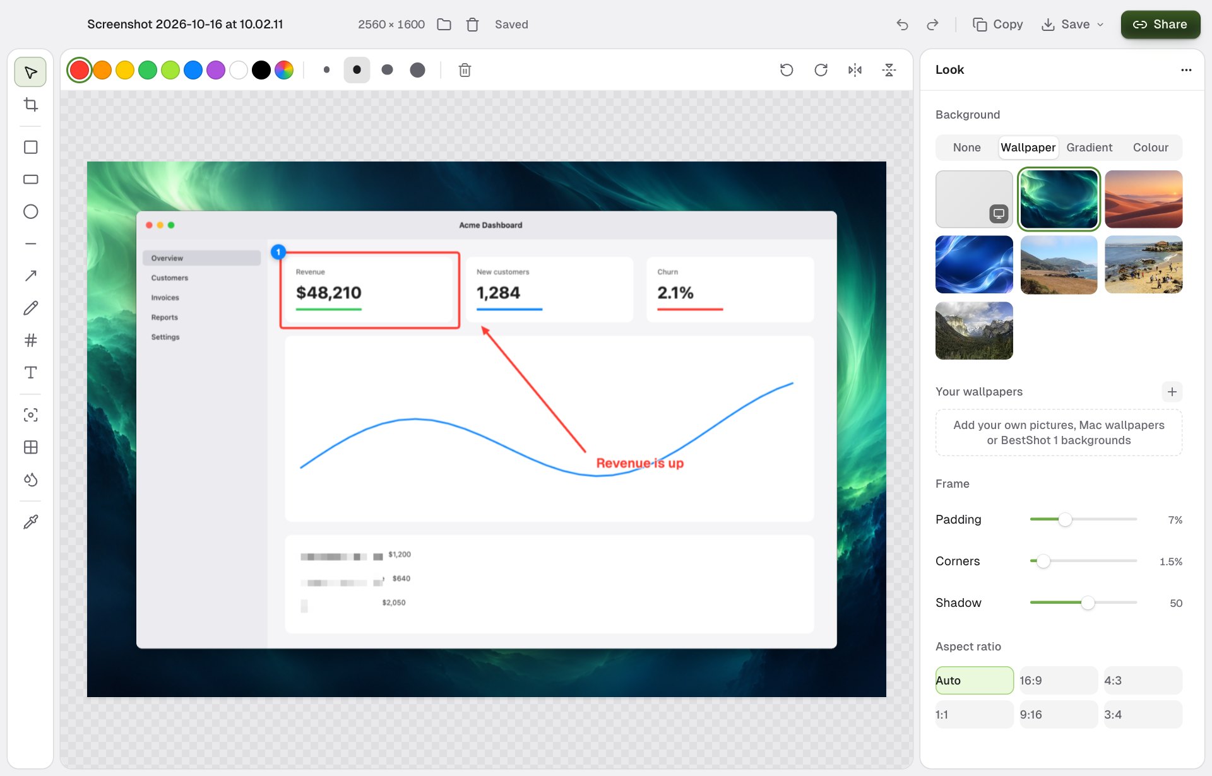Pick the yellow colour swatch

pos(125,70)
